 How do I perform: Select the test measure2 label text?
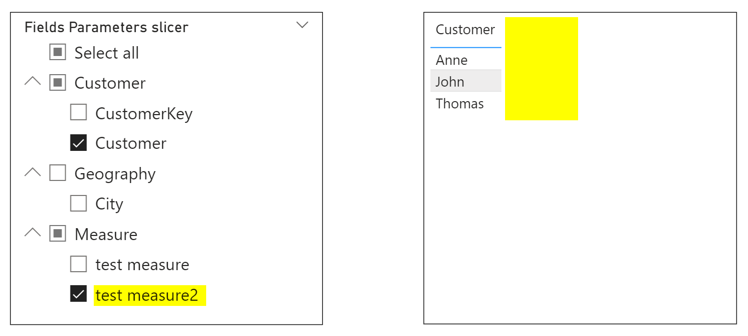(x=149, y=295)
